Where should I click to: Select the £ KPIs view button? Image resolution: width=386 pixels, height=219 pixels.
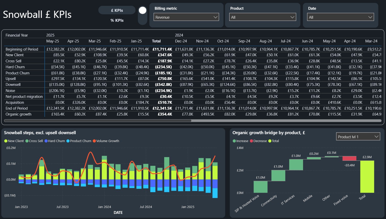117,10
